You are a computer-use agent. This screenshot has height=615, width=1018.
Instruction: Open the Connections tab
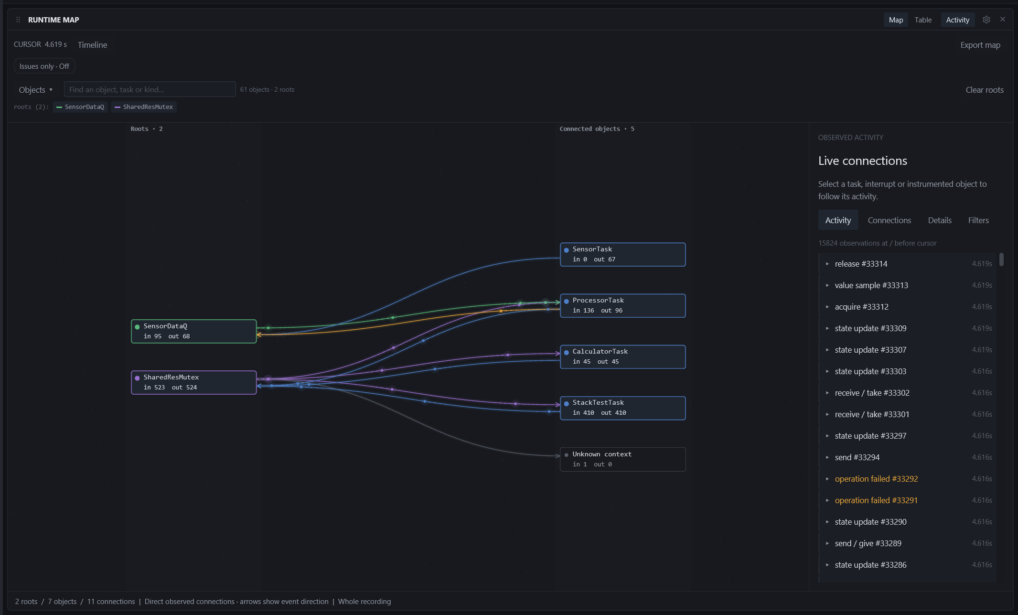(889, 220)
